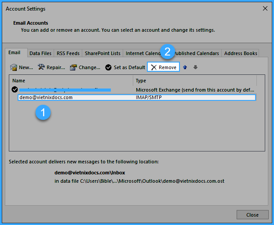
Task: Switch to Published Calendars tab
Action: 197,53
